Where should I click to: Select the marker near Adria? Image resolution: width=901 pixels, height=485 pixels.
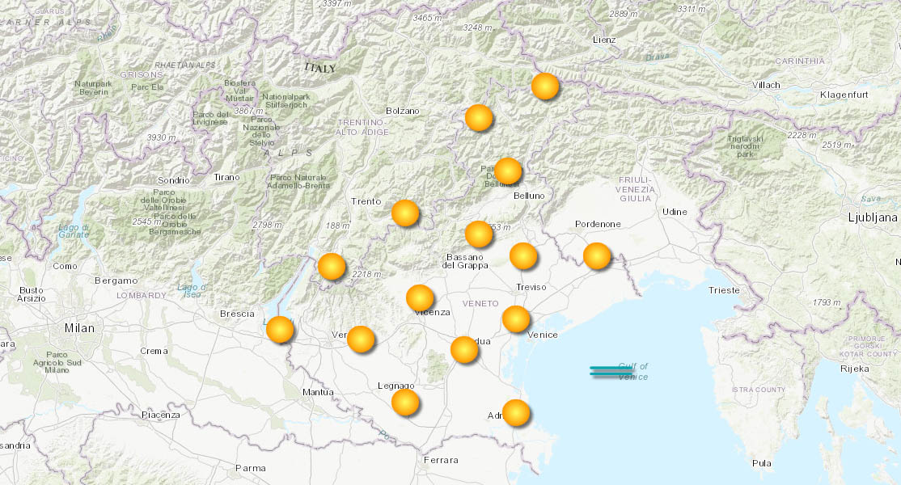[515, 412]
